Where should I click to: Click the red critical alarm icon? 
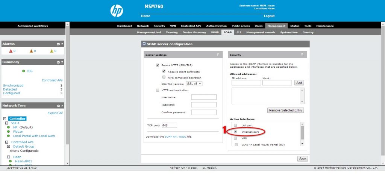(x=11, y=51)
